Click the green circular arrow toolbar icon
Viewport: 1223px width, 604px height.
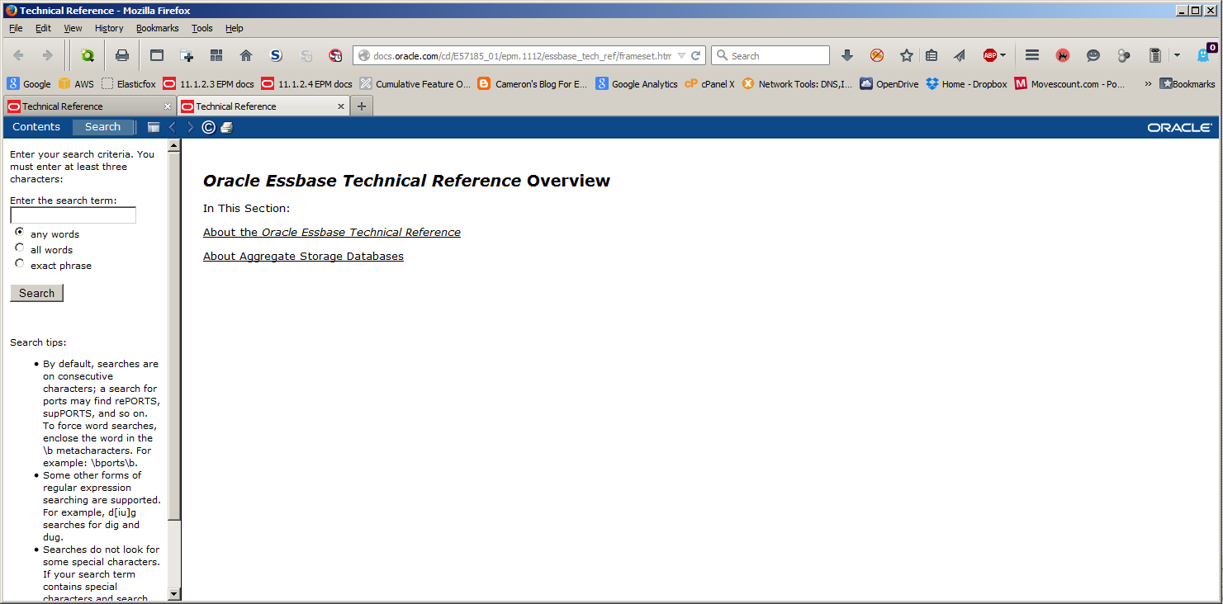pos(87,55)
